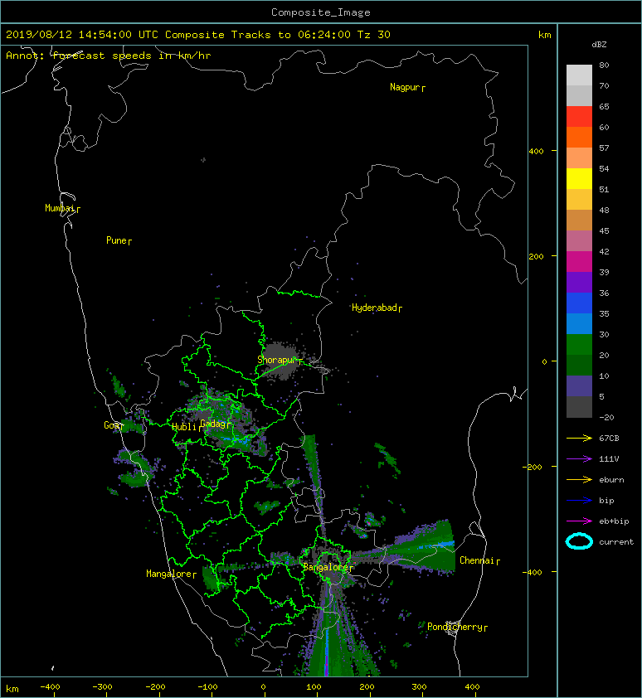Click the cyan current ellipse legend icon
The width and height of the screenshot is (642, 698).
579,541
